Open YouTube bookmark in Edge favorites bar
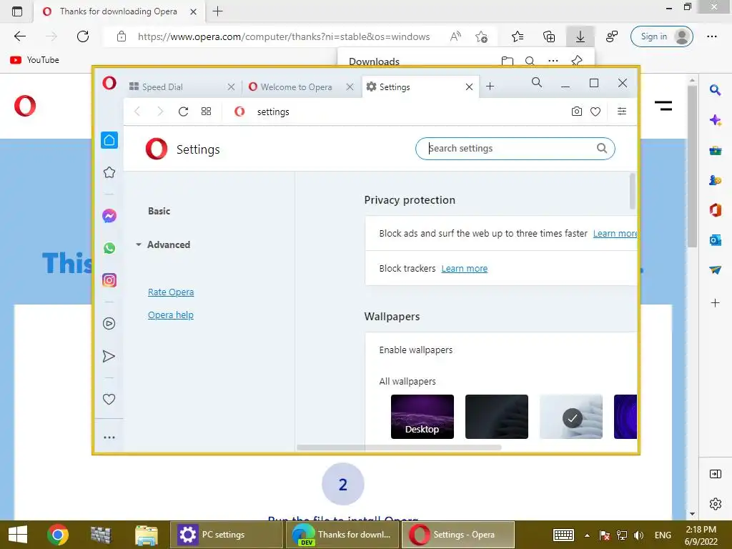 point(34,60)
